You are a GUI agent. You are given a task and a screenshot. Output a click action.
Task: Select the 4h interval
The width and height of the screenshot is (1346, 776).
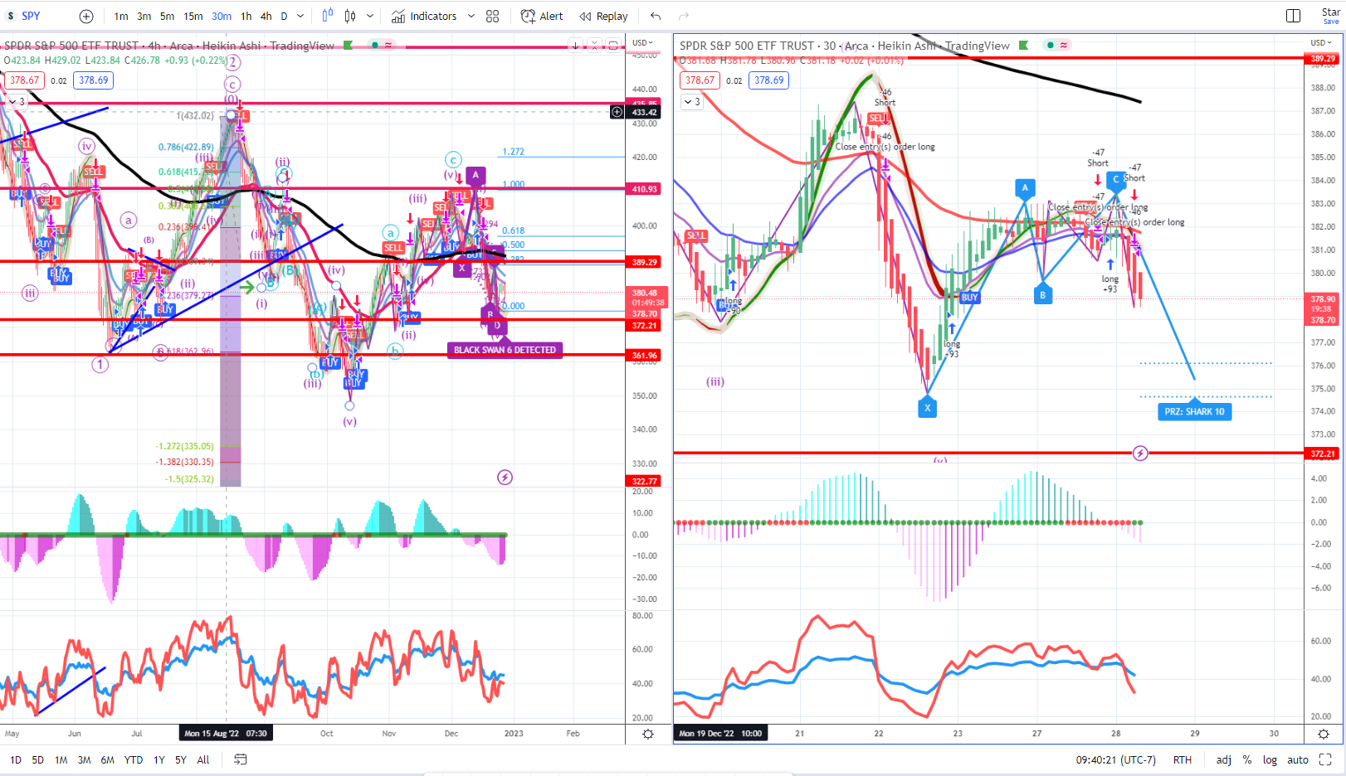(x=266, y=16)
